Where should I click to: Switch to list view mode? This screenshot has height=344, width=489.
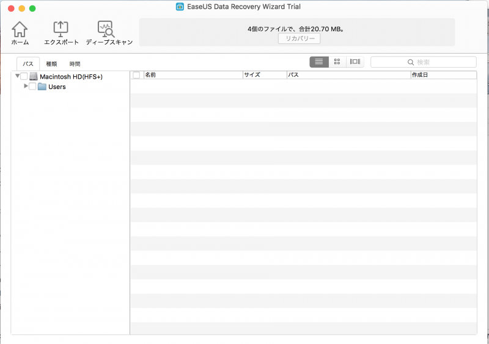point(318,62)
